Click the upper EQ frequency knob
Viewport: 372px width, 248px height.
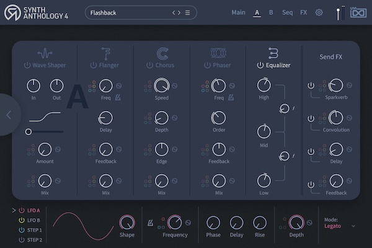pos(284,108)
